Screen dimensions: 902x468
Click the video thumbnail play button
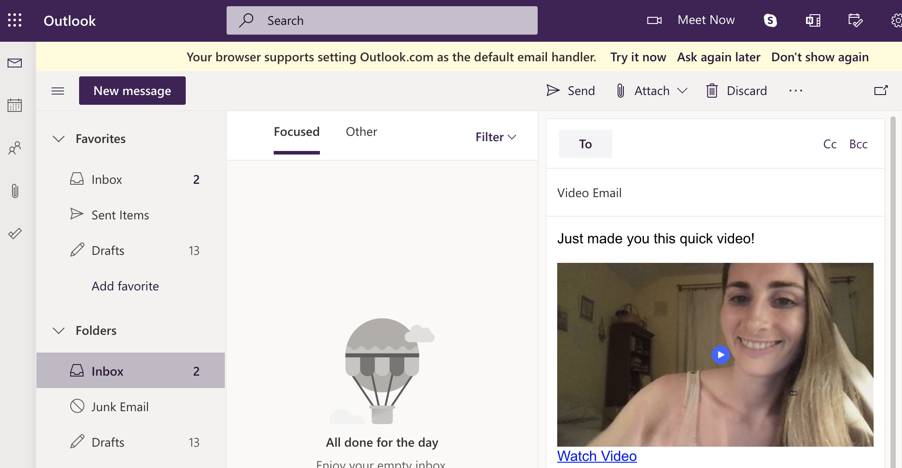[720, 355]
